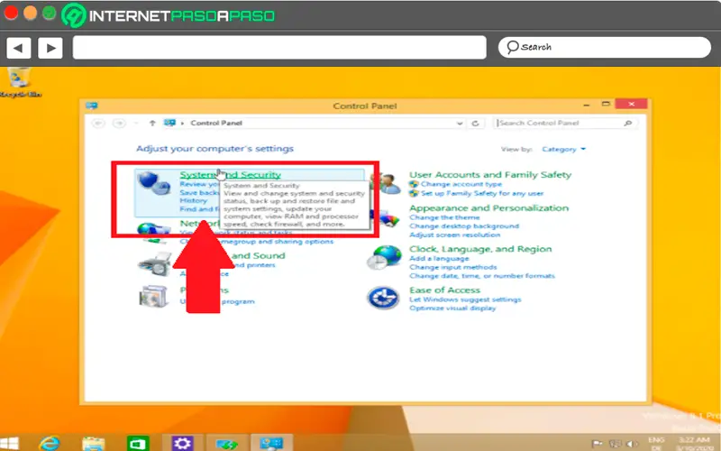The height and width of the screenshot is (451, 721).
Task: Launch Internet Explorer from the taskbar
Action: tap(50, 444)
